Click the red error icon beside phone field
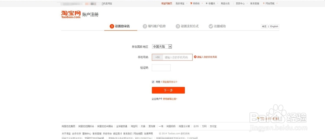325x139 pixels. tap(195, 57)
